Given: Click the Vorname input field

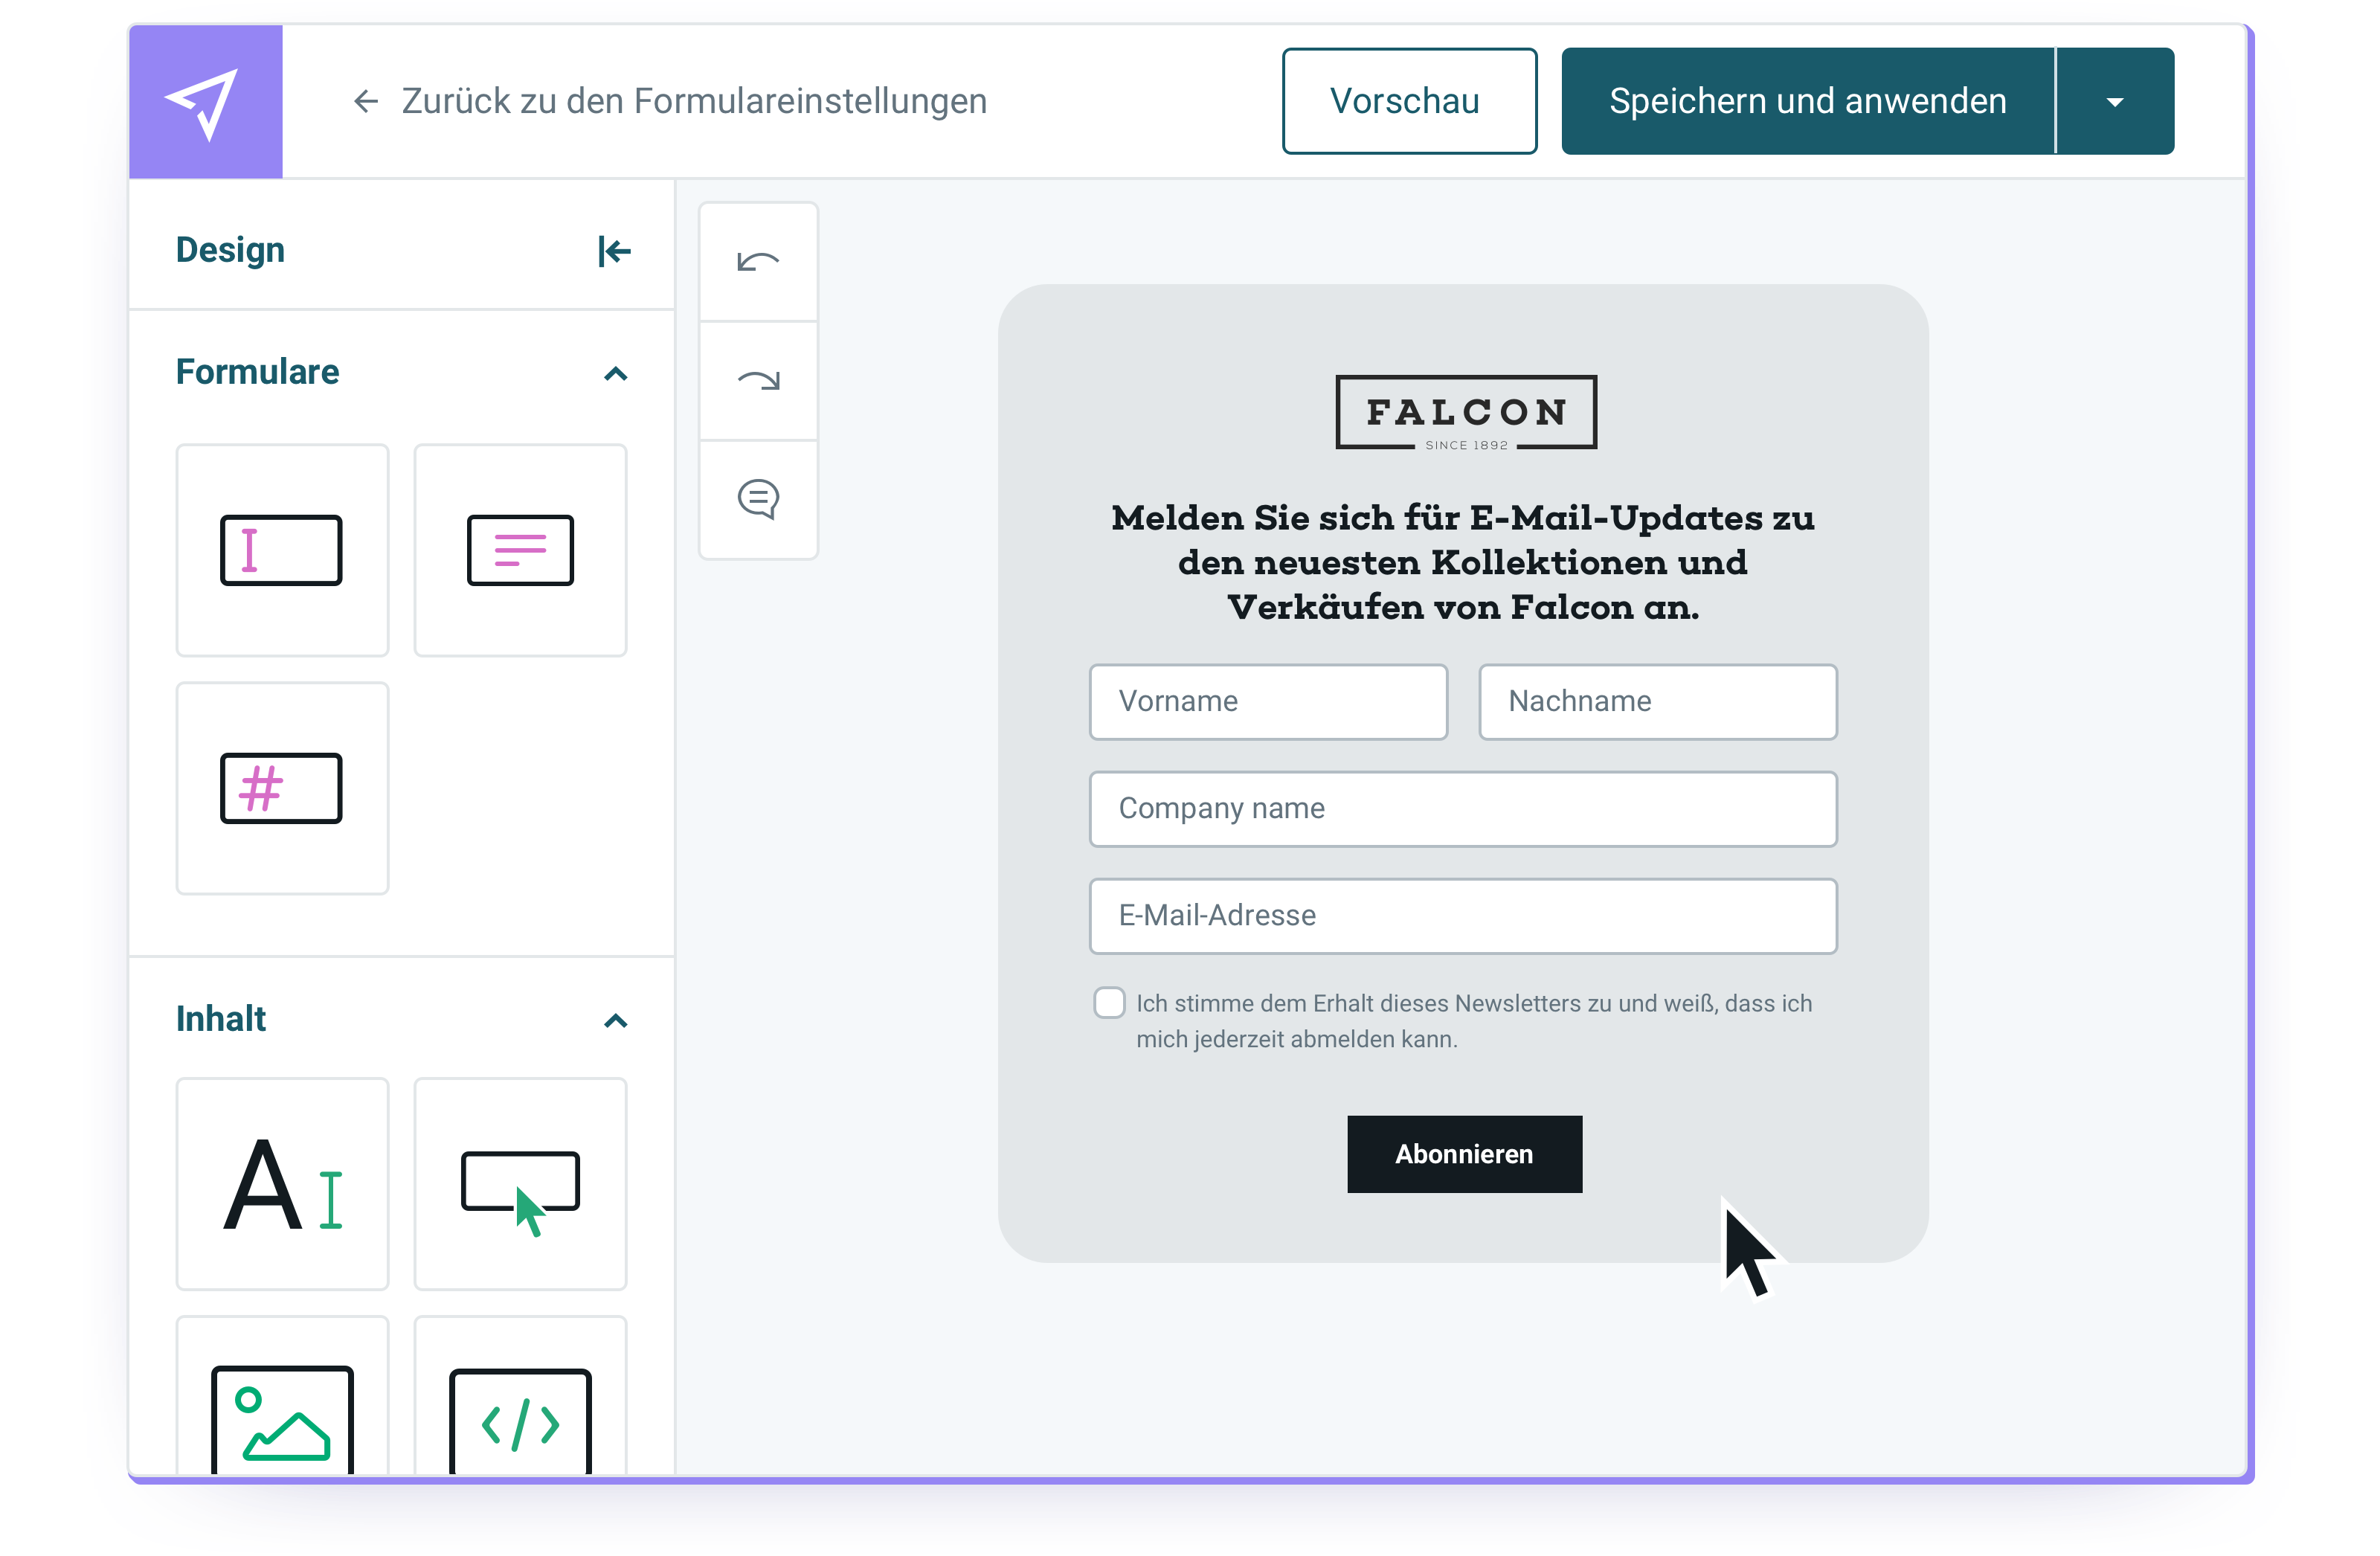Looking at the screenshot, I should [1267, 701].
